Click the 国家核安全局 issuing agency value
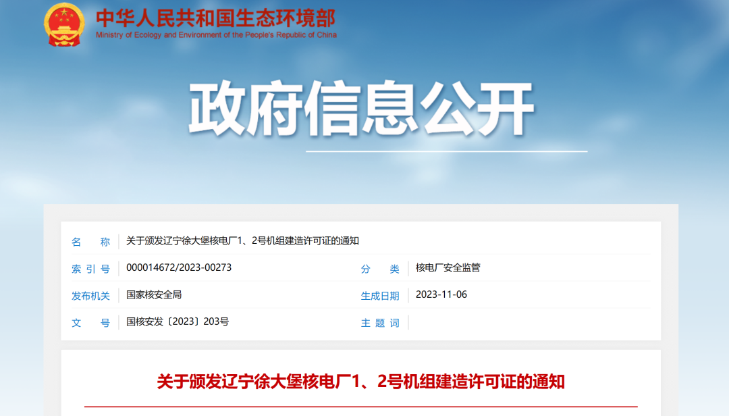This screenshot has height=416, width=729. click(x=154, y=295)
